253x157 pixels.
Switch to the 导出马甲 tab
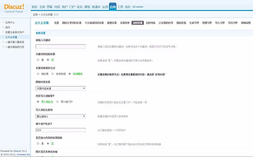233,23
